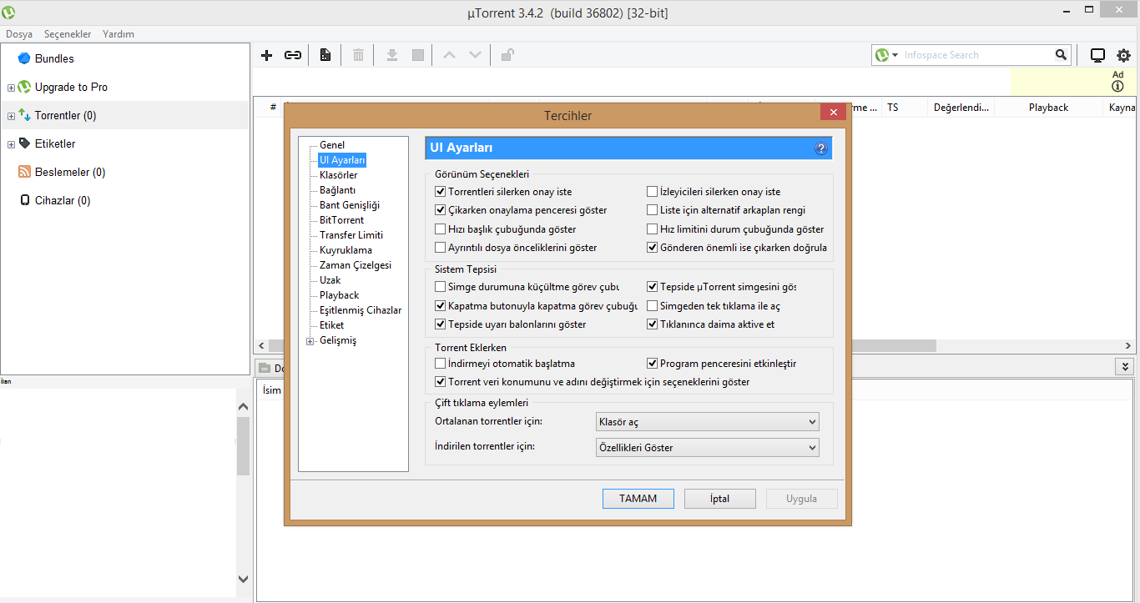Open the Seçenekler menu
Image resolution: width=1140 pixels, height=603 pixels.
[x=68, y=34]
